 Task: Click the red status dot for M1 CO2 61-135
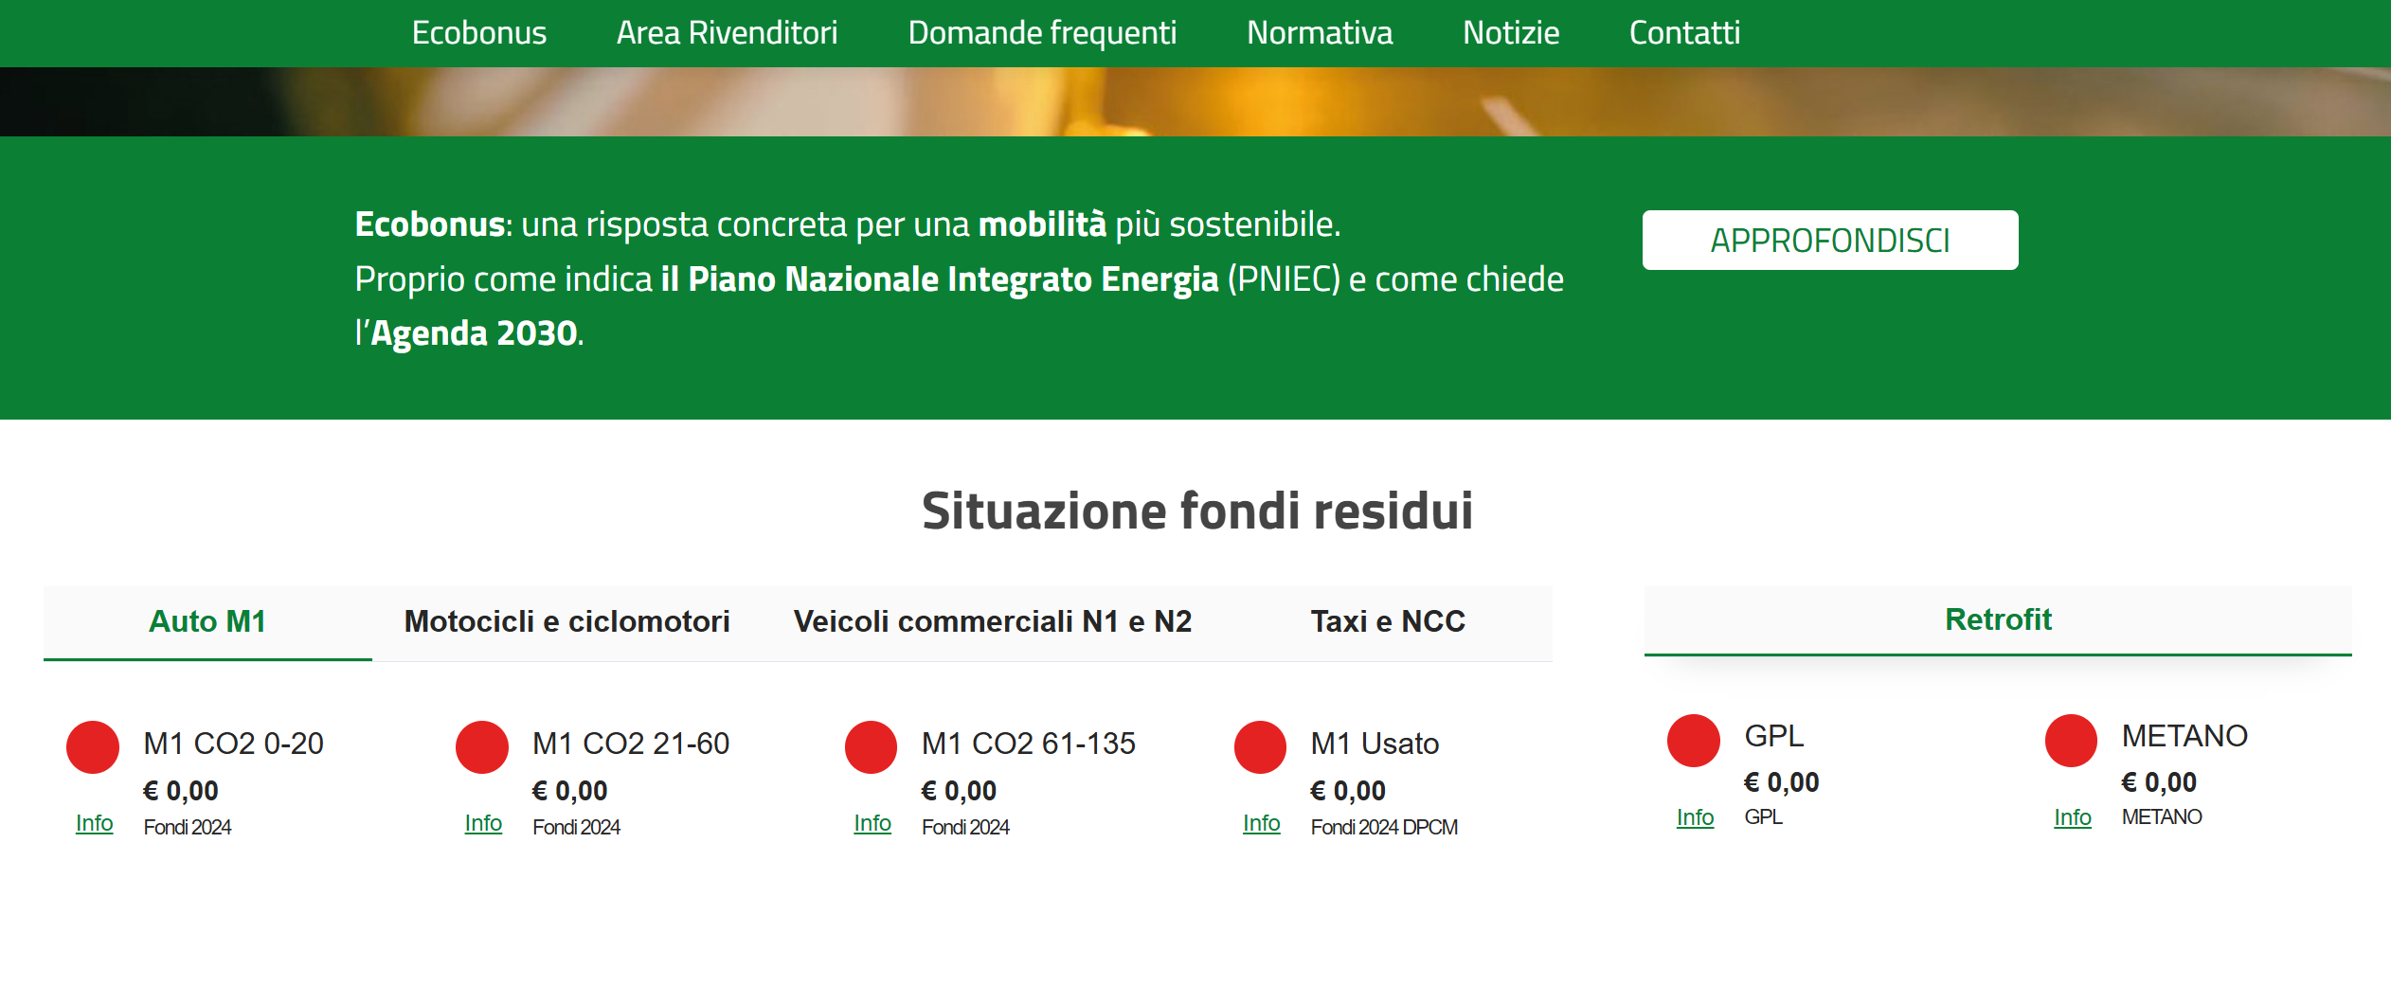(x=871, y=747)
